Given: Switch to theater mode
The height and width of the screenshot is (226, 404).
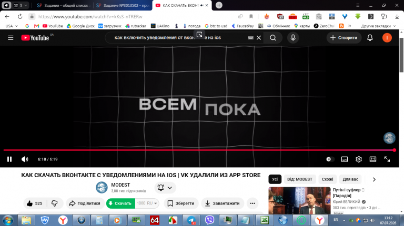Looking at the screenshot, I should (x=373, y=159).
